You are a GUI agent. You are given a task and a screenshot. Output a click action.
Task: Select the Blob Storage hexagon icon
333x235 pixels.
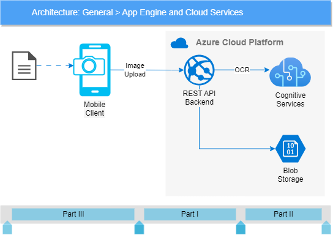click(290, 149)
